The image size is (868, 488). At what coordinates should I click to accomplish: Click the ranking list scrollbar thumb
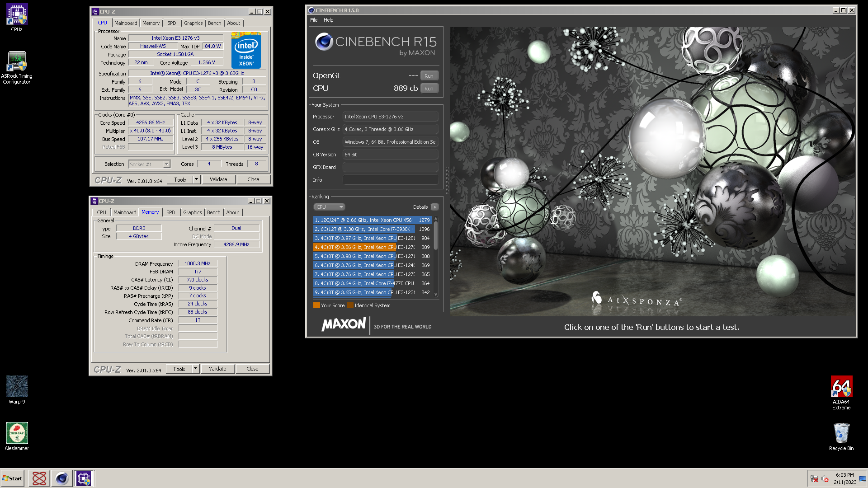pyautogui.click(x=436, y=235)
